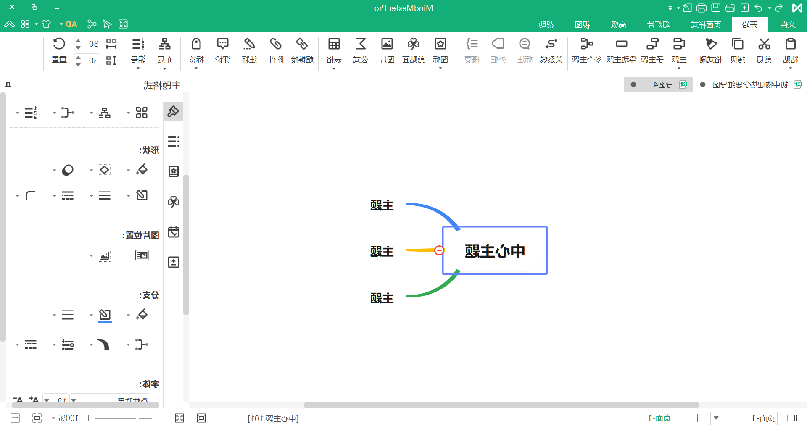Expand the shape fill color dropdown under 形状

128,170
